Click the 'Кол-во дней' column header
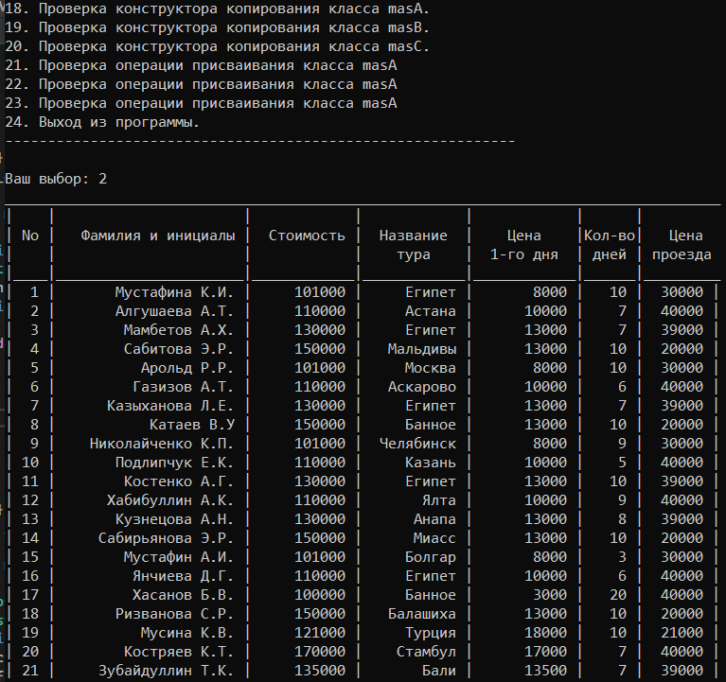This screenshot has width=726, height=682. coord(610,245)
